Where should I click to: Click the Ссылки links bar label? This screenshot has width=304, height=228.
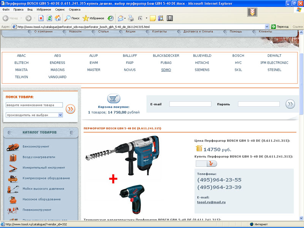[x=298, y=27]
